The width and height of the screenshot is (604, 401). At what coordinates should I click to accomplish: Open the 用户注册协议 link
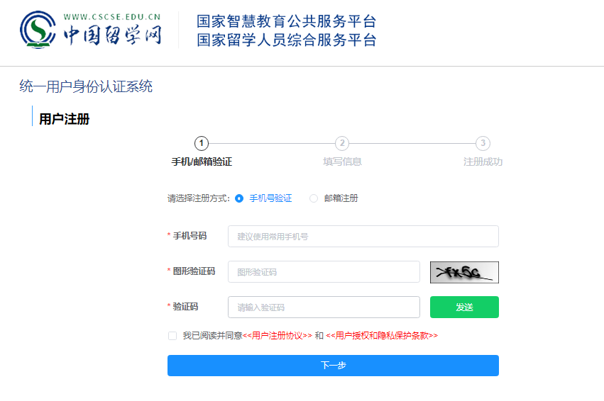(x=278, y=336)
